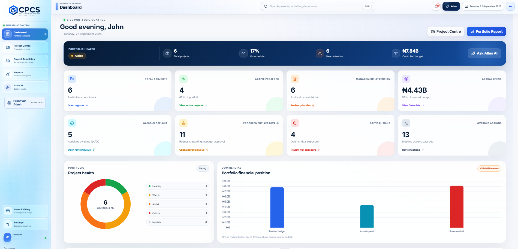This screenshot has width=518, height=249.
Task: Click the At risk portfolio health badge
Action: tap(77, 56)
